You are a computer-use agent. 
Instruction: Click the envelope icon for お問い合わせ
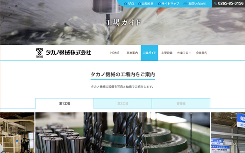pyautogui.click(x=185, y=4)
